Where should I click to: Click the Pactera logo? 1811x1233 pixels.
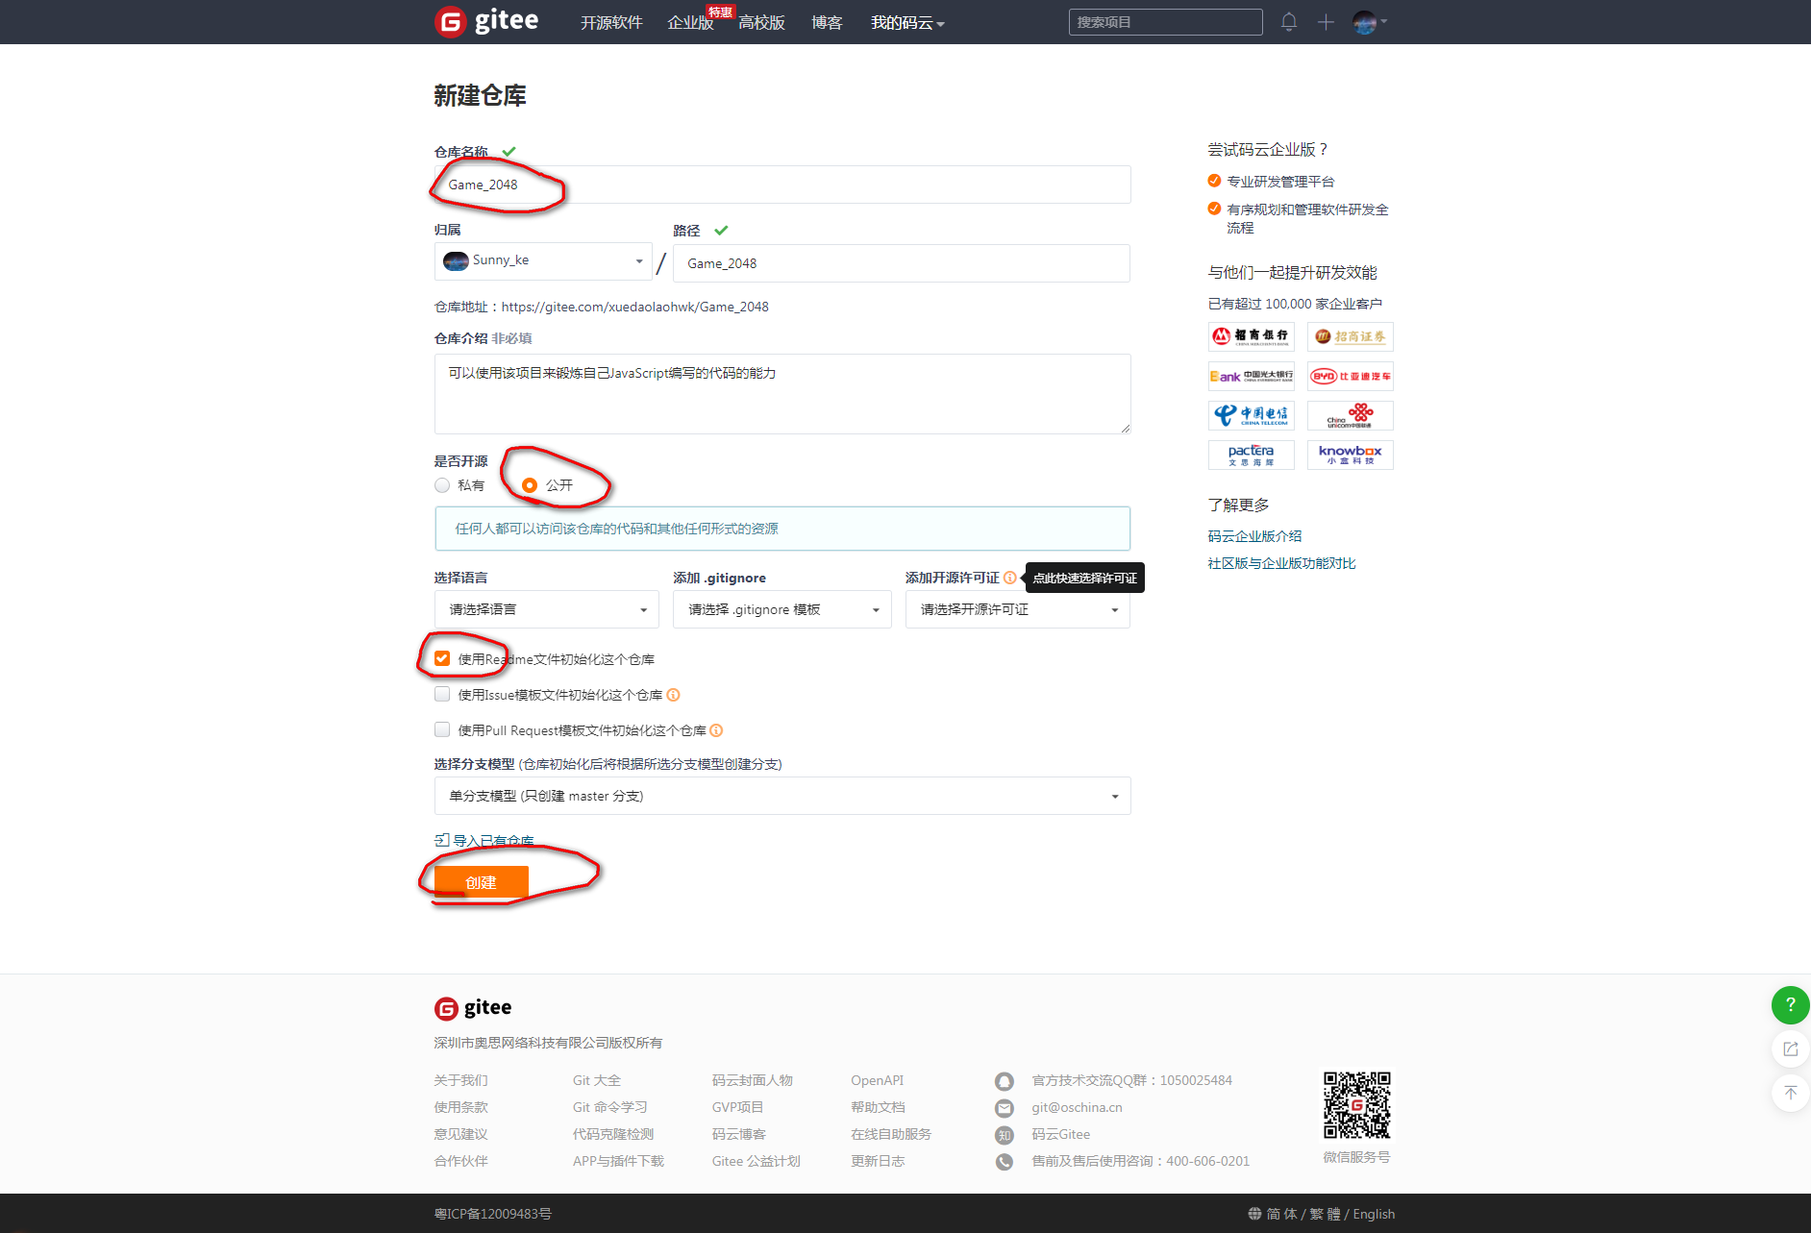pos(1251,455)
